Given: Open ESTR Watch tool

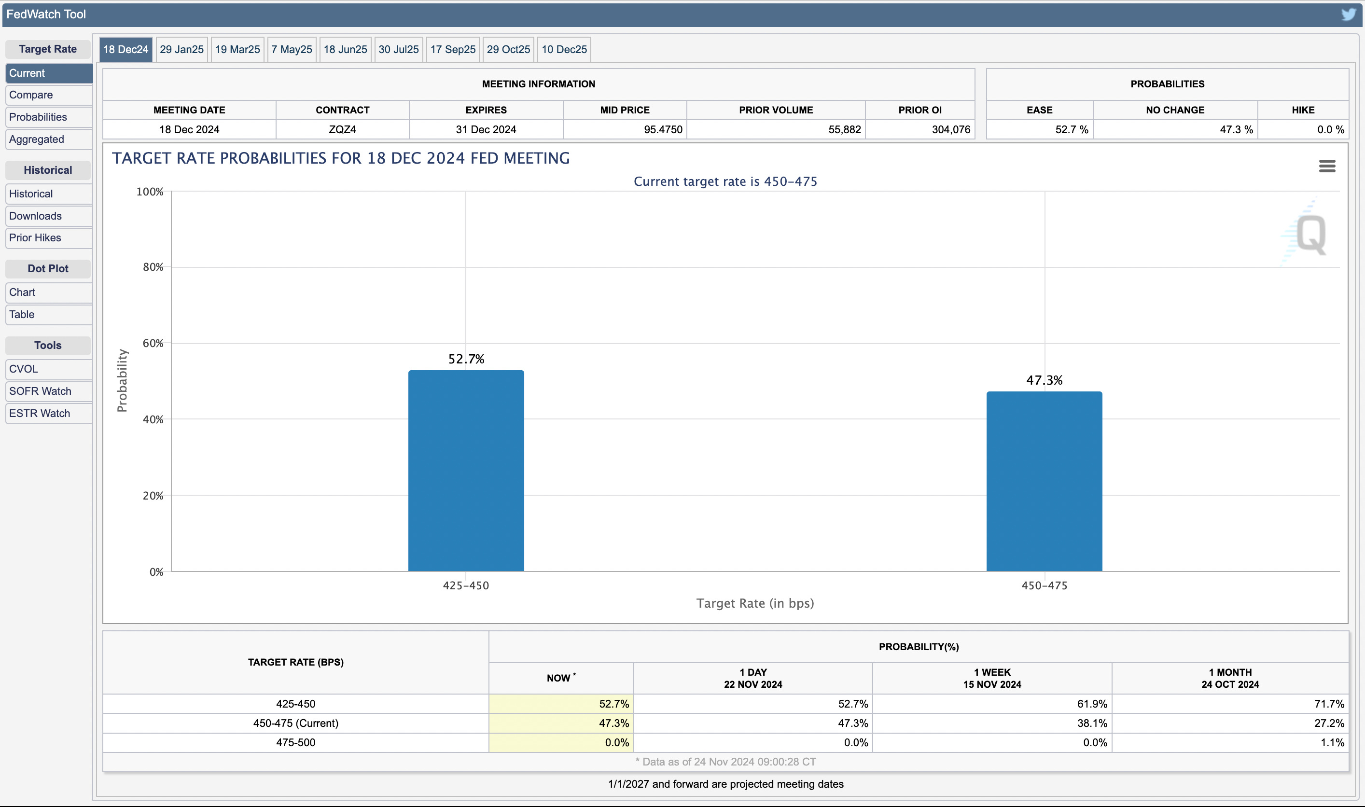Looking at the screenshot, I should coord(40,413).
